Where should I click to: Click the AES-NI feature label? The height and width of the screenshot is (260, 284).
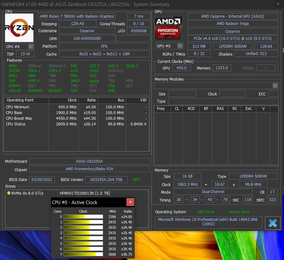tap(15, 91)
